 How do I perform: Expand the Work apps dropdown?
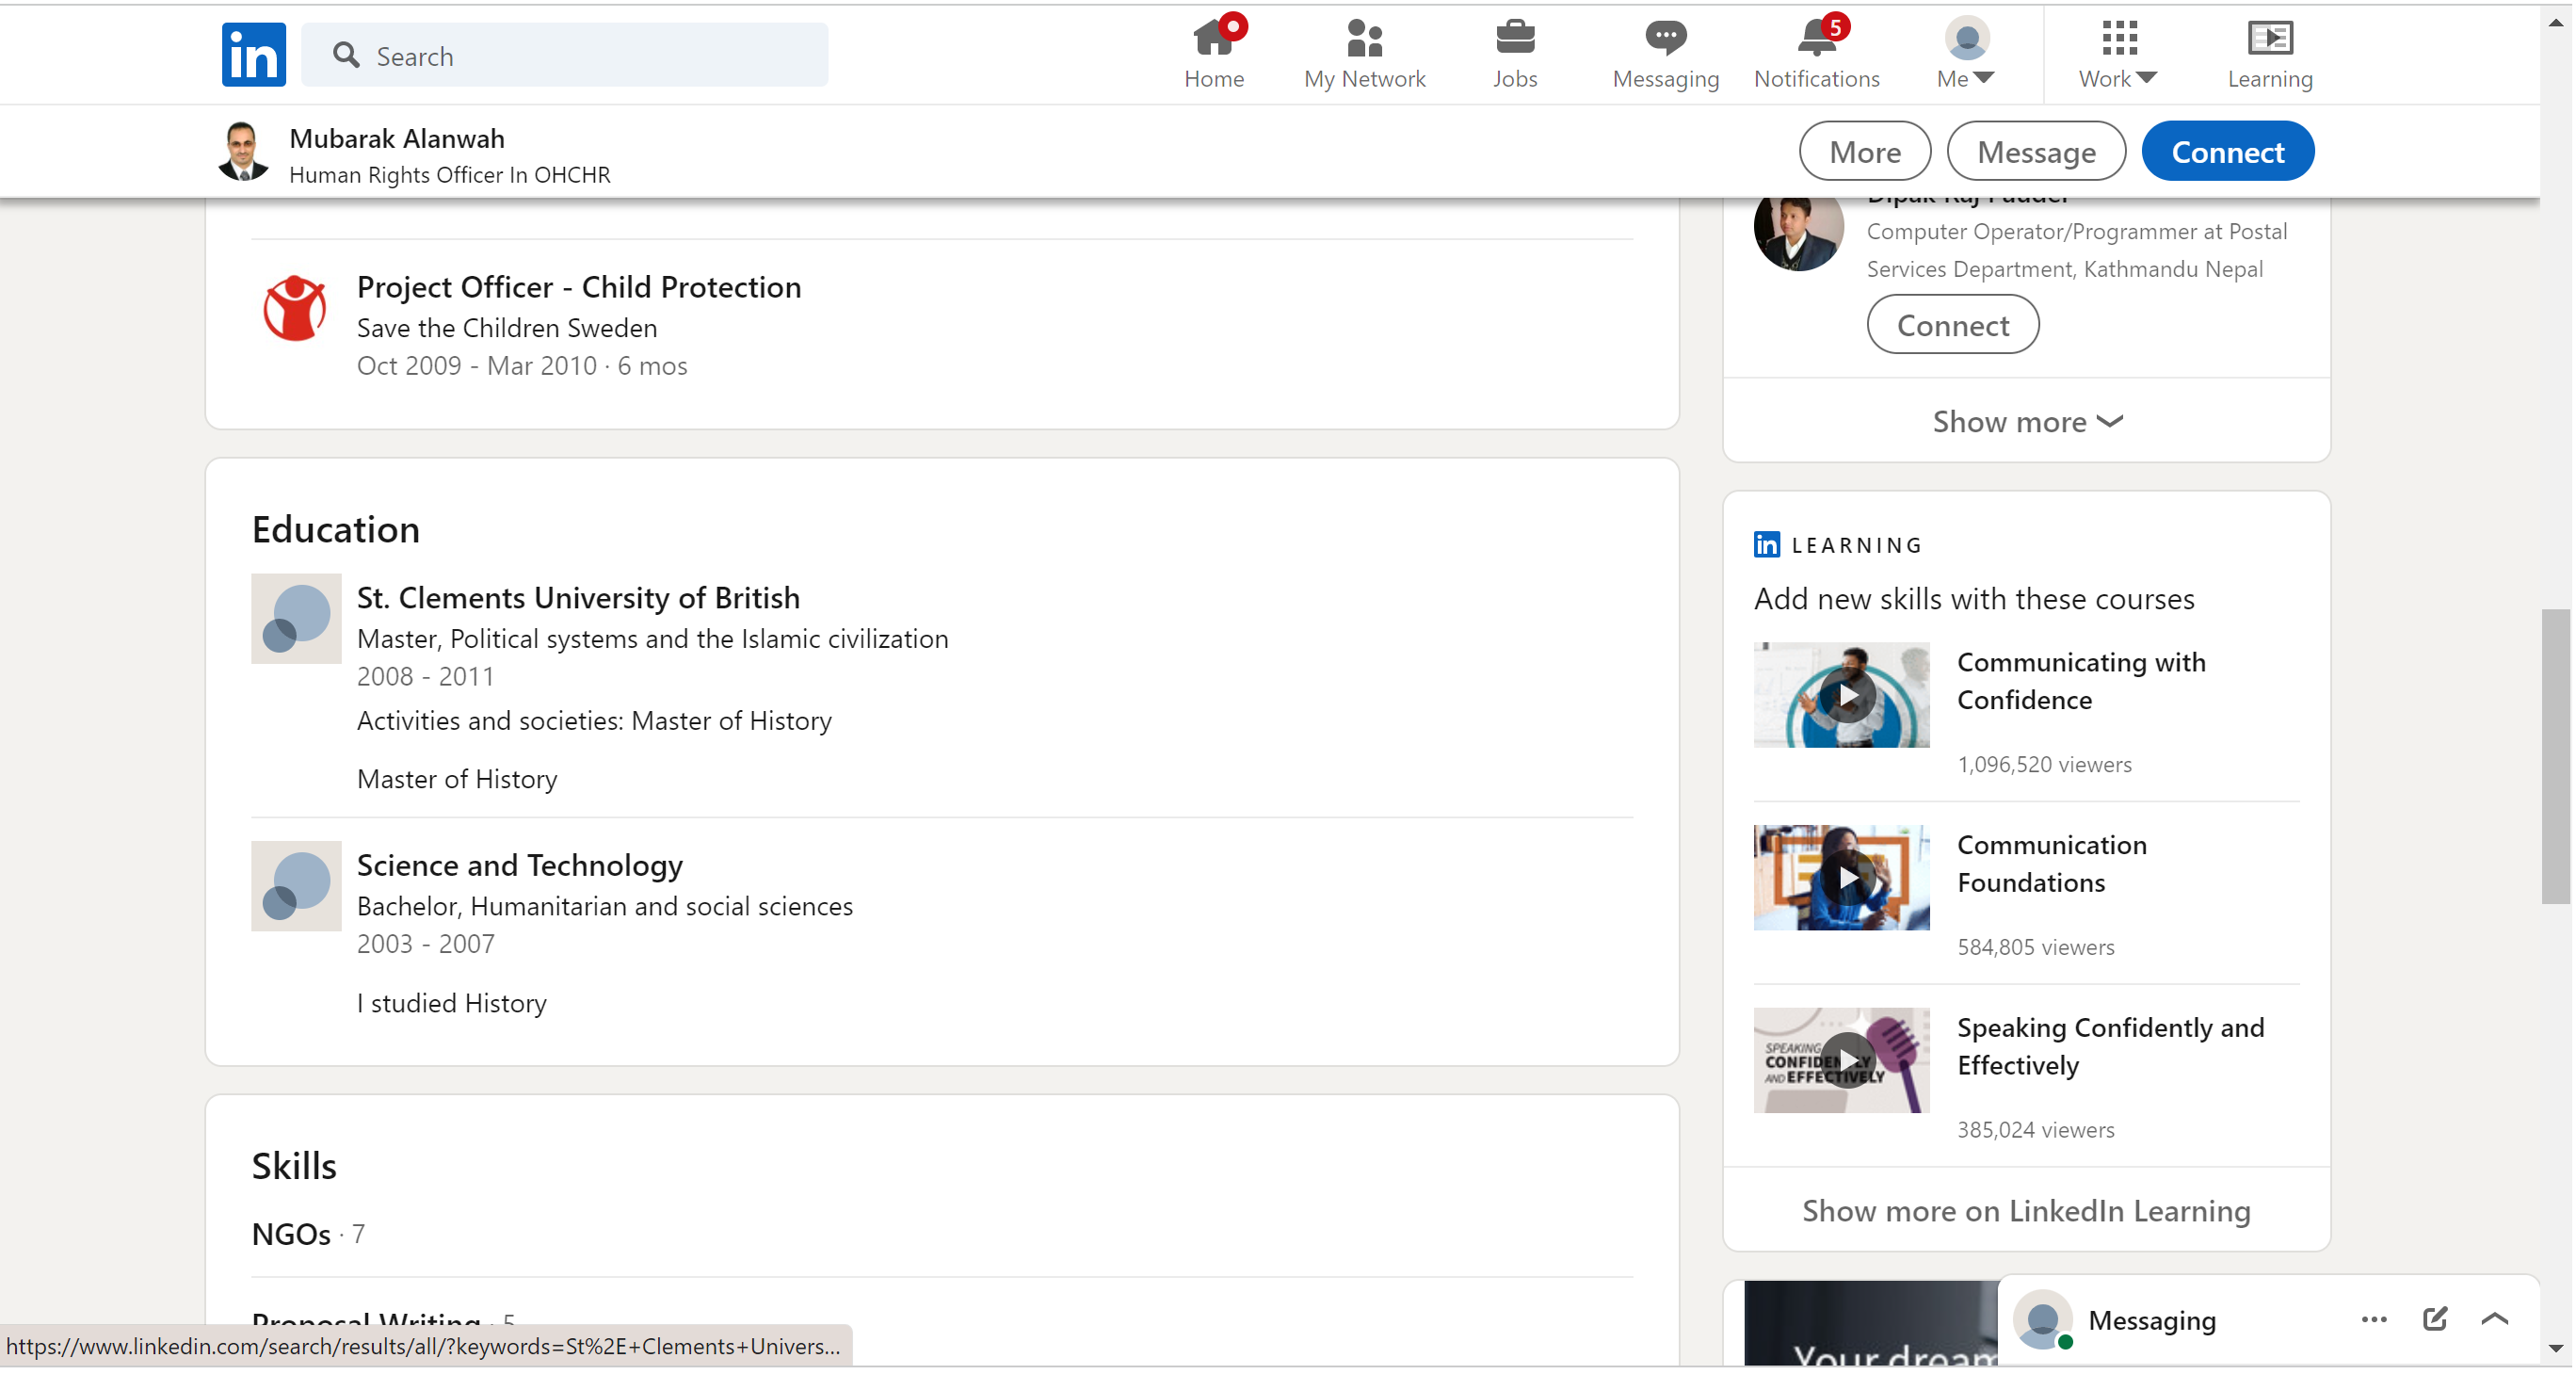[x=2117, y=55]
